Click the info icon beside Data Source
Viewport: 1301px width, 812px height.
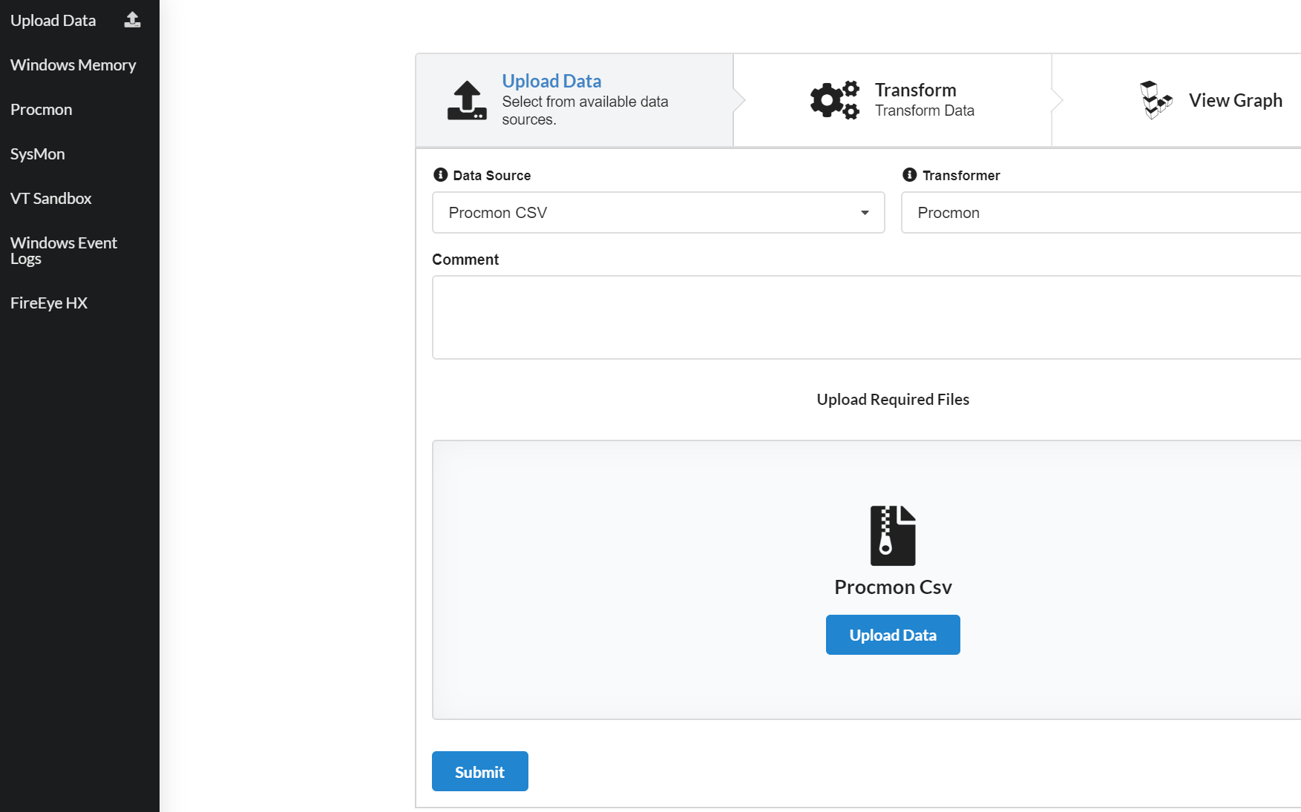coord(441,175)
